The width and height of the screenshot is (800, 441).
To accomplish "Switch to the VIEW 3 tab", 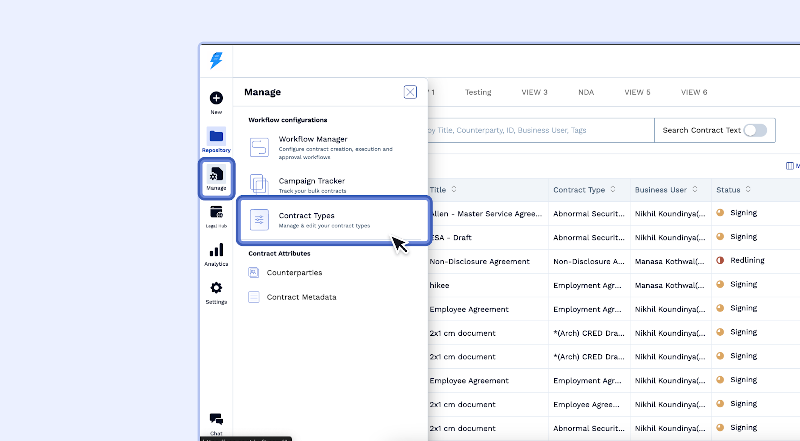I will point(535,92).
